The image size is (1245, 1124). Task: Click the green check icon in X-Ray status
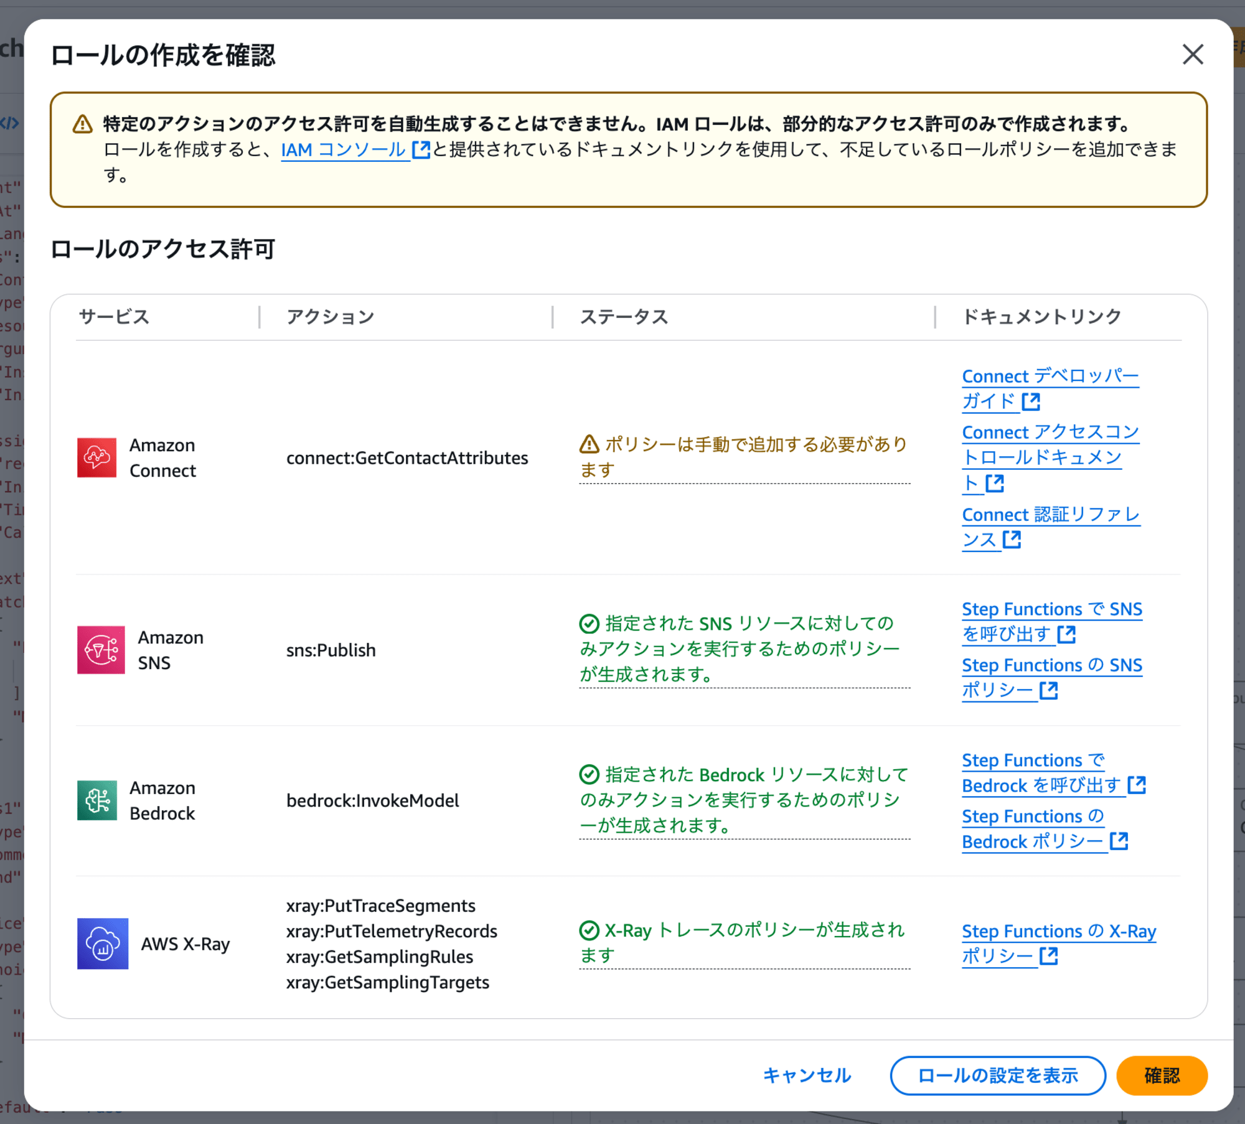[x=589, y=930]
